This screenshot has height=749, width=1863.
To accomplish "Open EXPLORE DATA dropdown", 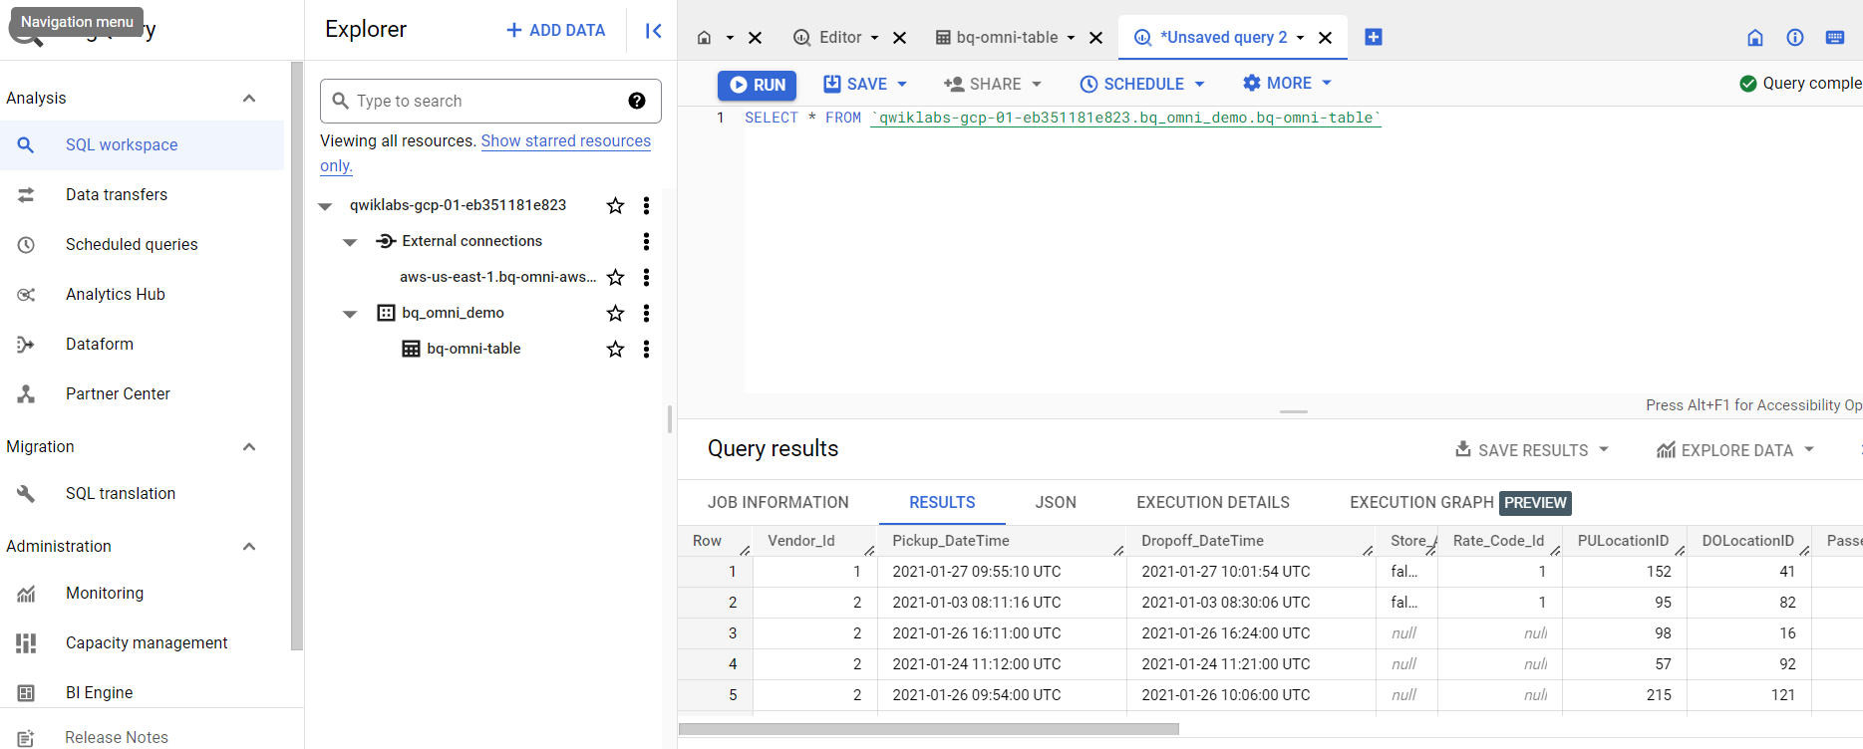I will pos(1735,450).
